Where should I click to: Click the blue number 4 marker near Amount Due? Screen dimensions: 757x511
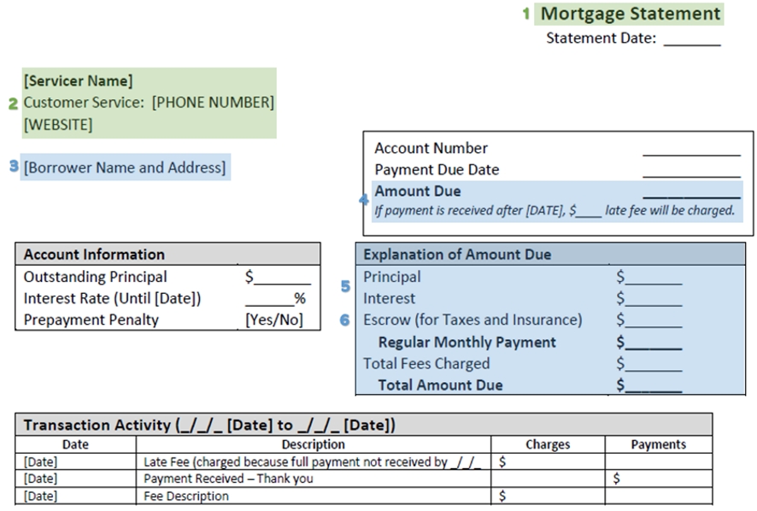tap(364, 200)
